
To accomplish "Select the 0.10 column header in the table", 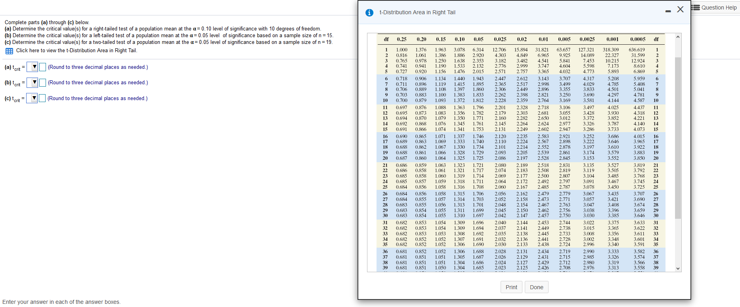I will point(459,39).
